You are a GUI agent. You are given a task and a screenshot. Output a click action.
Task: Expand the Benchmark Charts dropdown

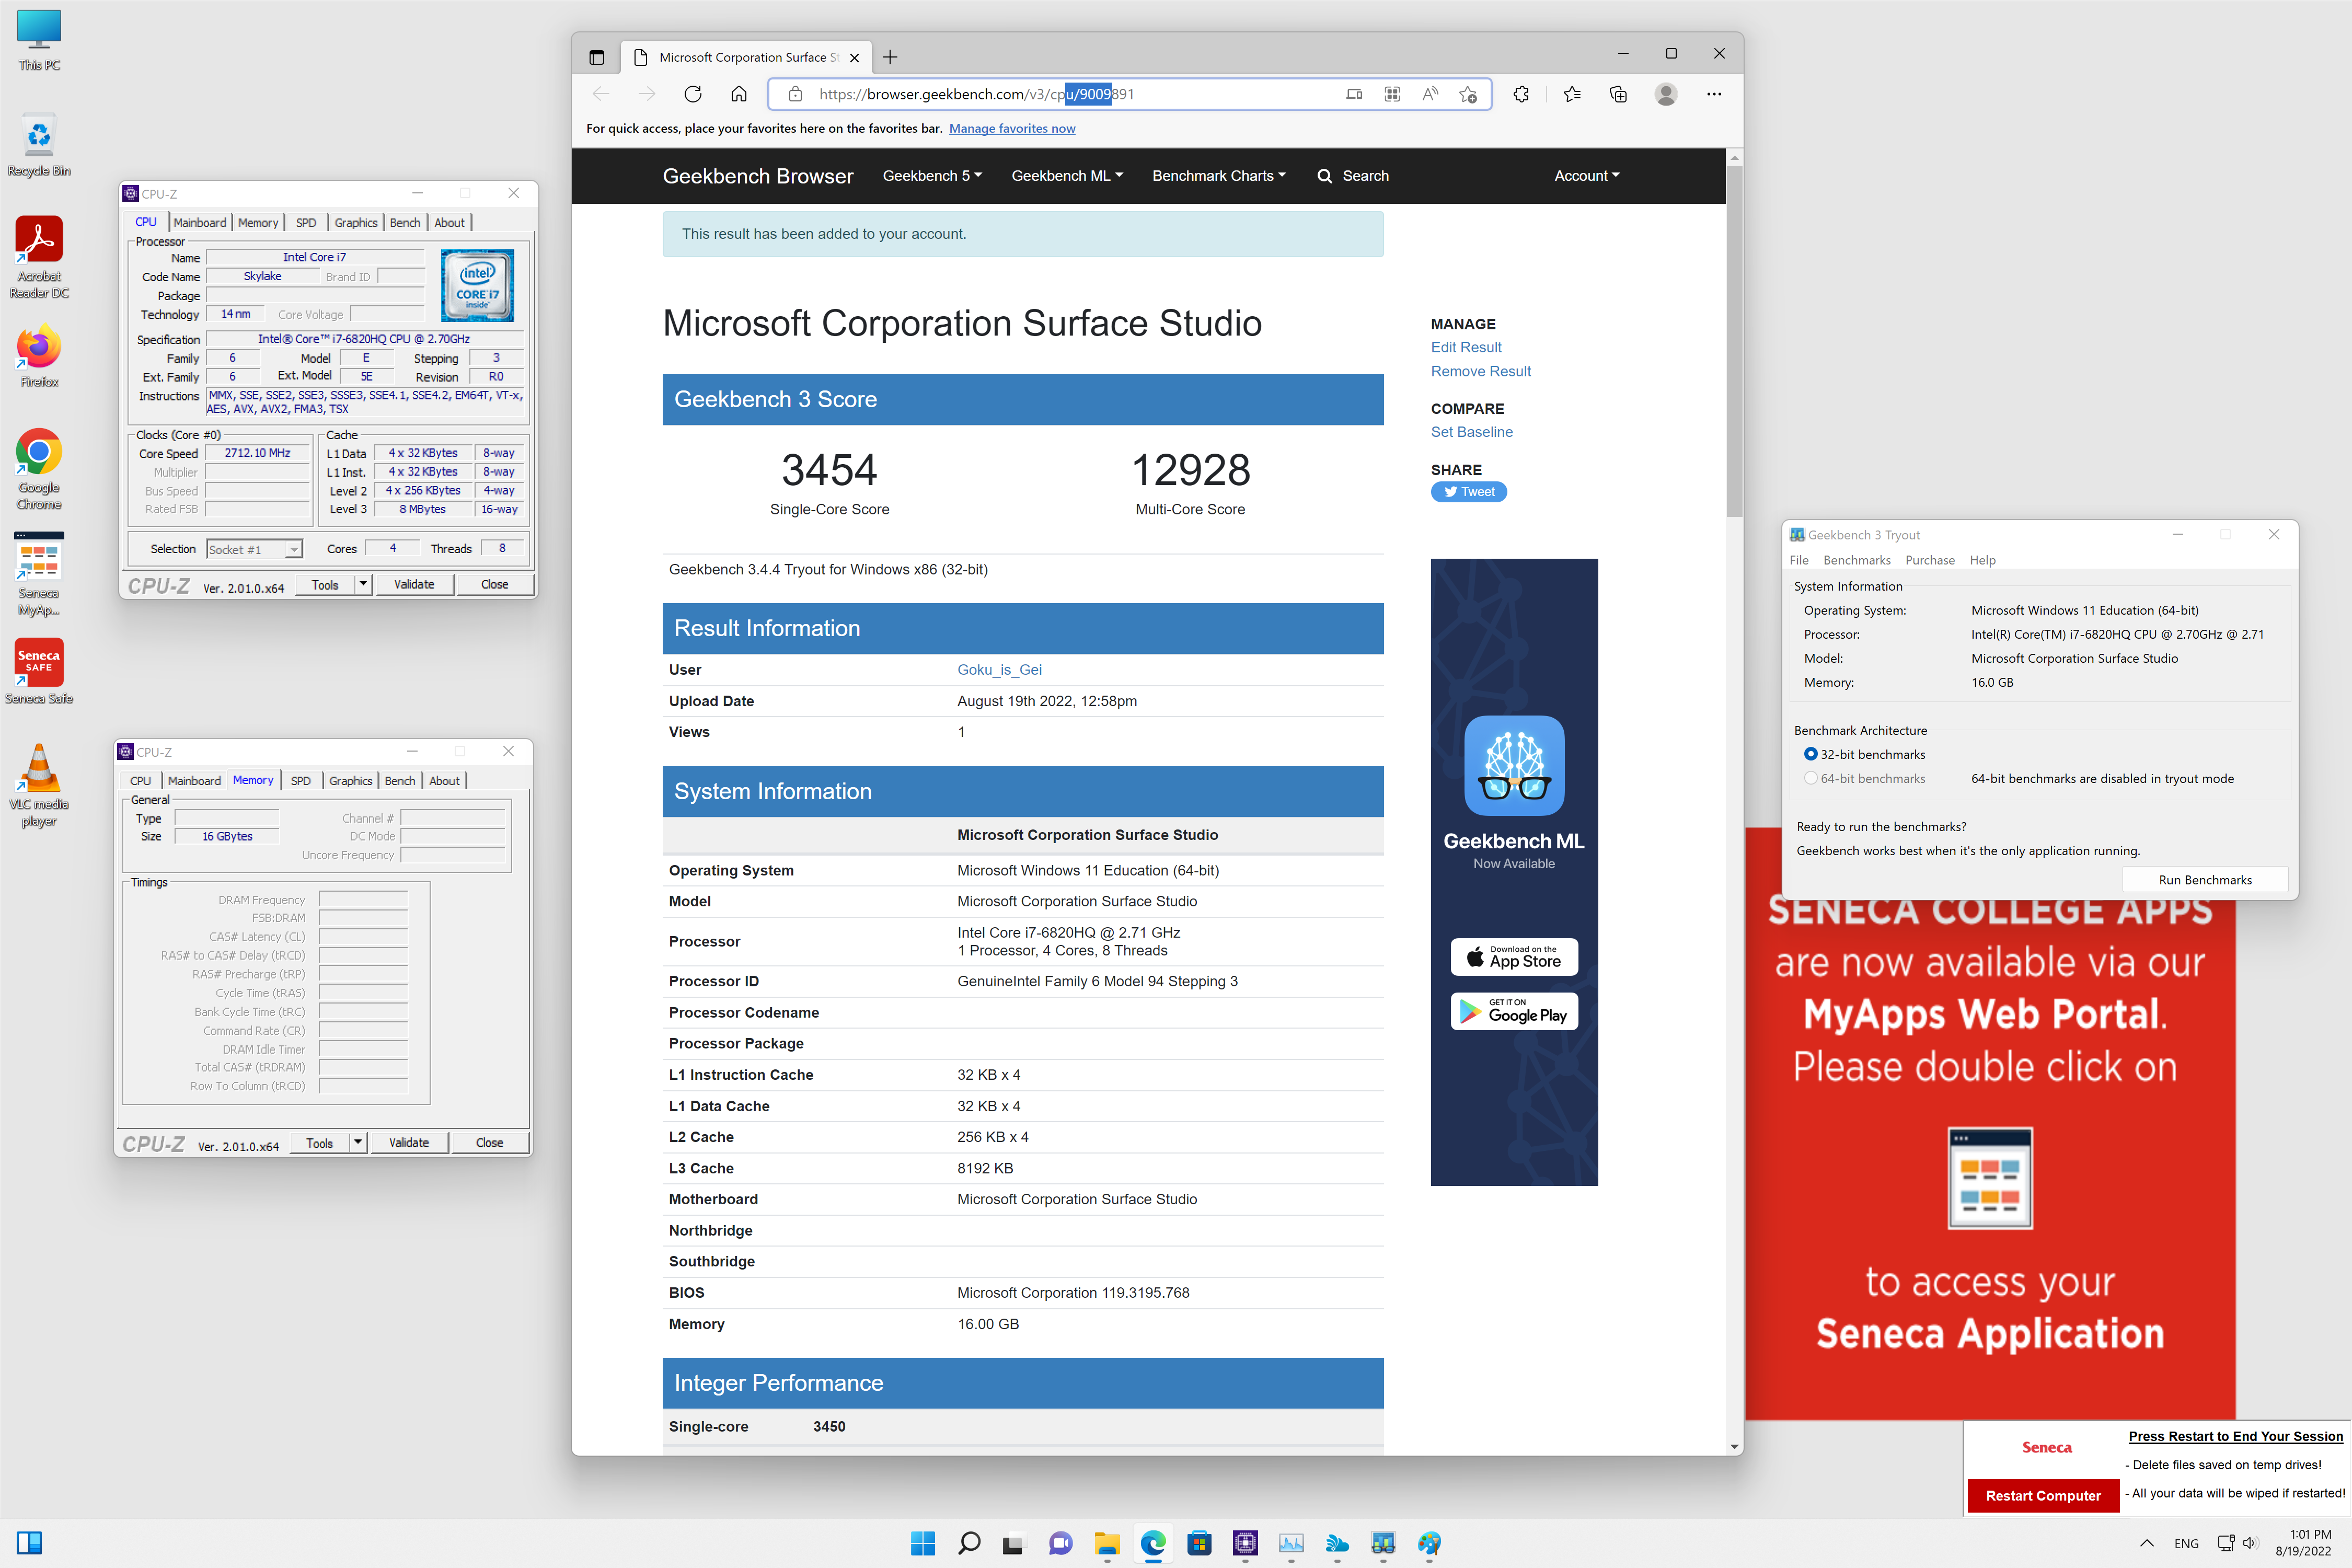1219,176
